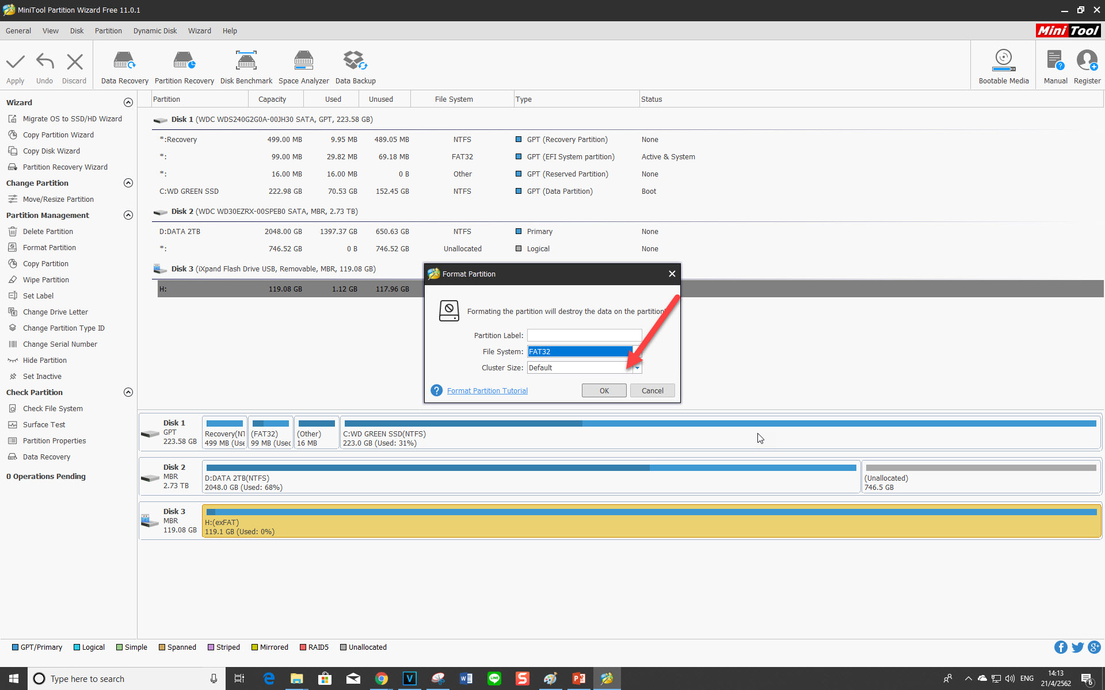Open the Twitter share icon
This screenshot has height=690, width=1105.
pyautogui.click(x=1077, y=647)
